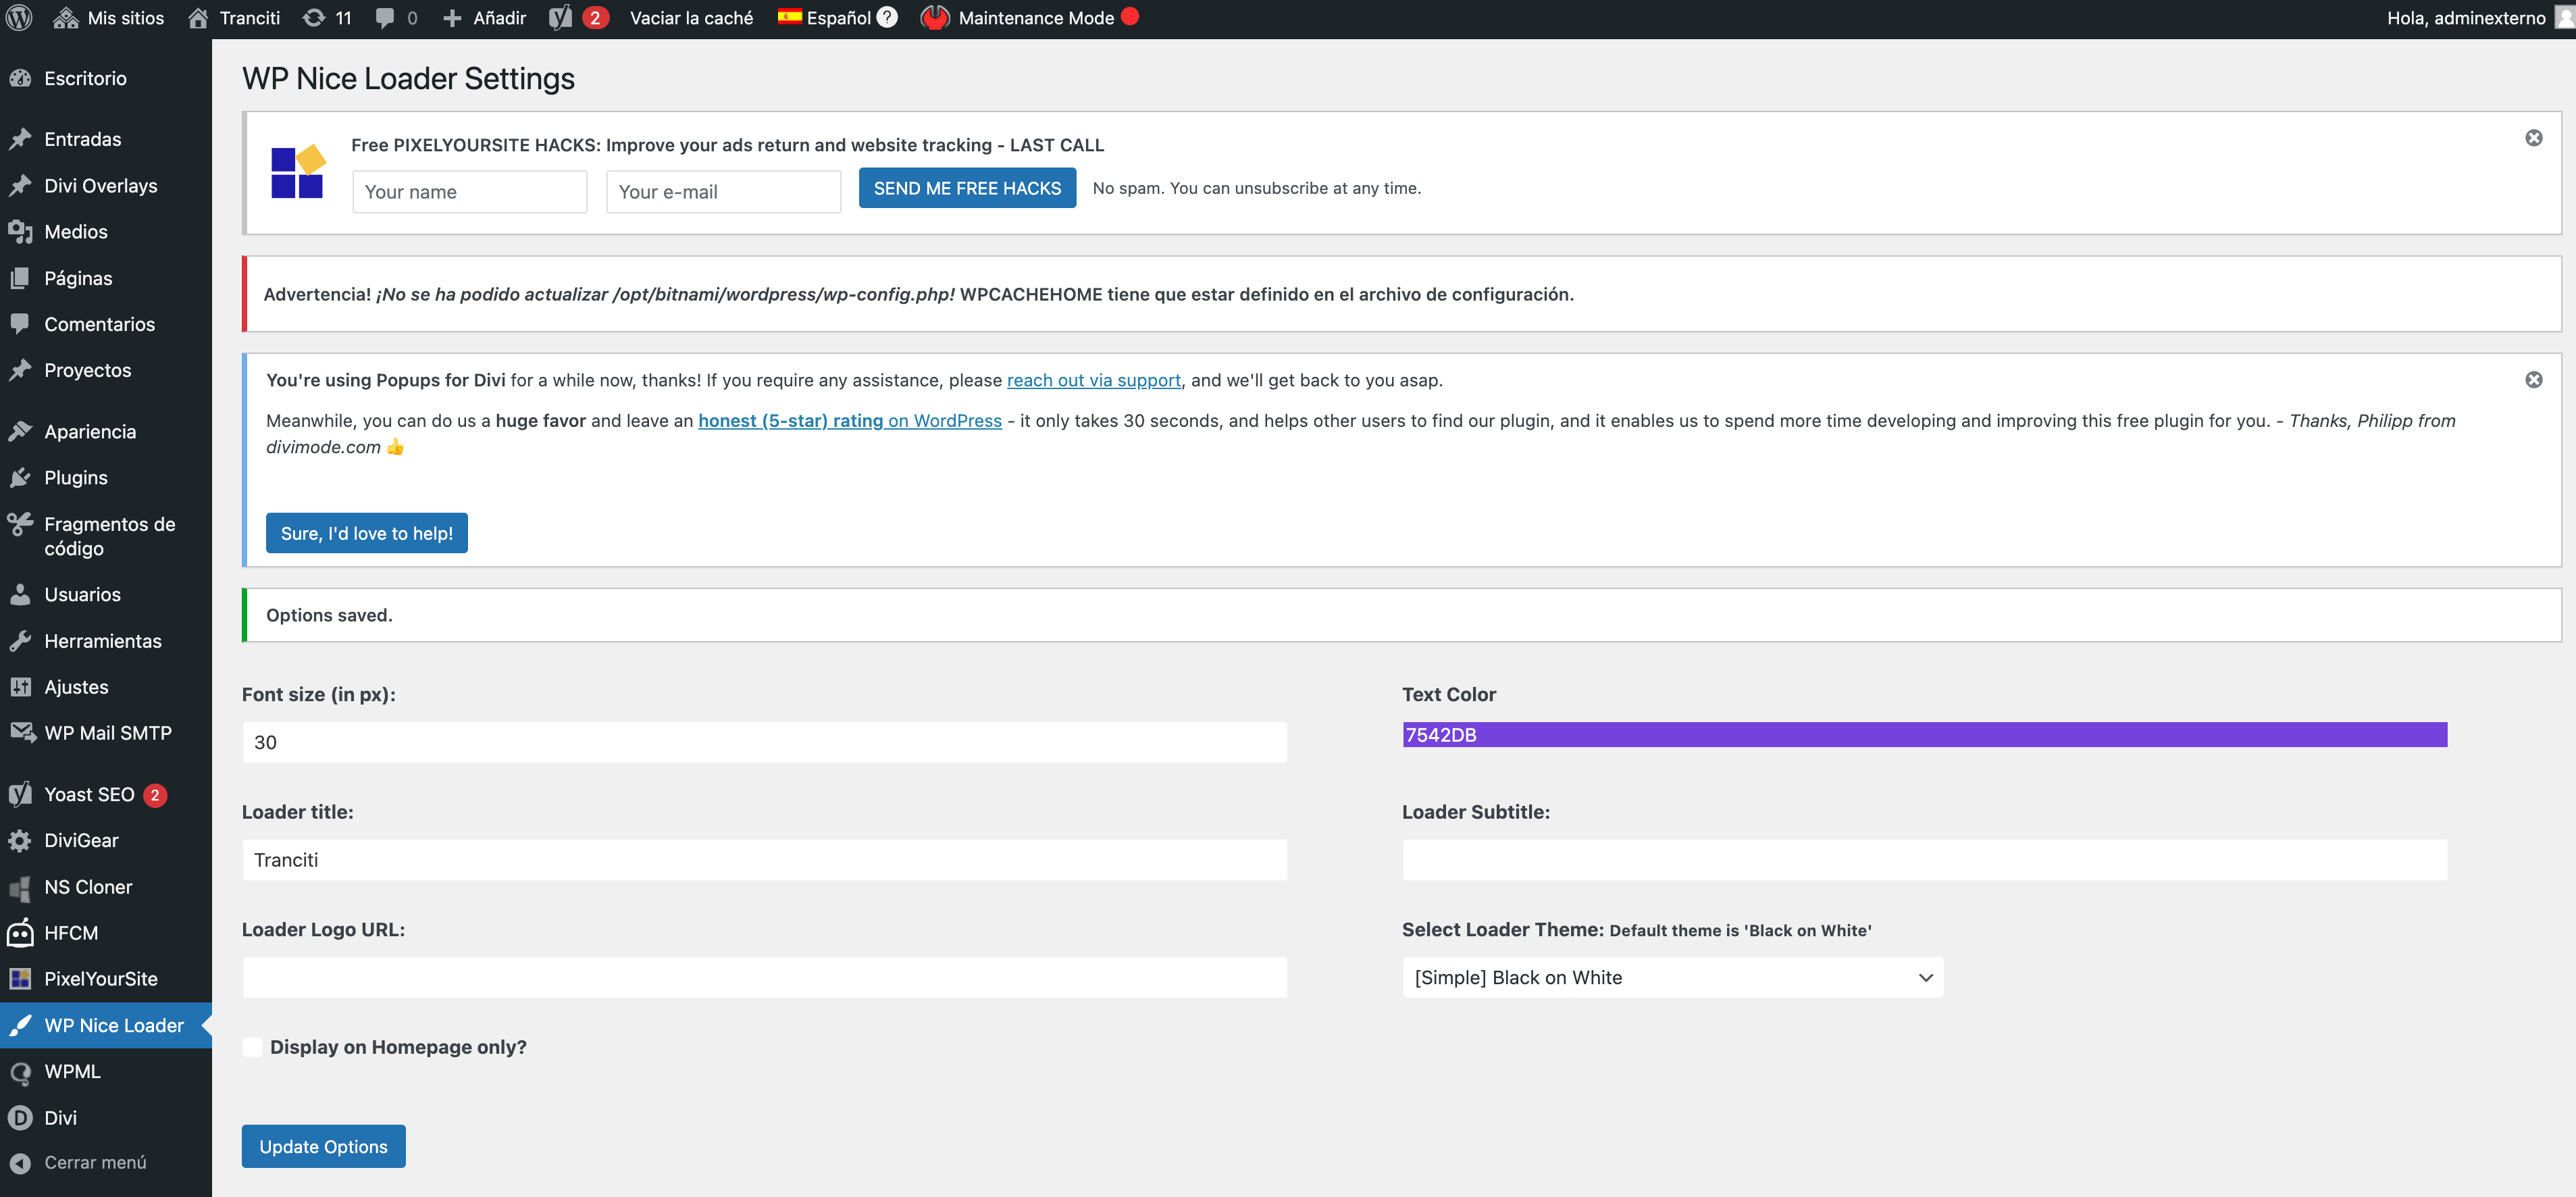Click the comments bubble icon
Screen dimensions: 2576x1197
tap(385, 18)
